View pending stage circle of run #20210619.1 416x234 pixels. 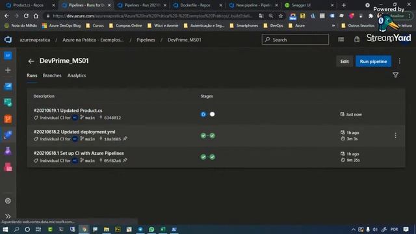pos(213,114)
